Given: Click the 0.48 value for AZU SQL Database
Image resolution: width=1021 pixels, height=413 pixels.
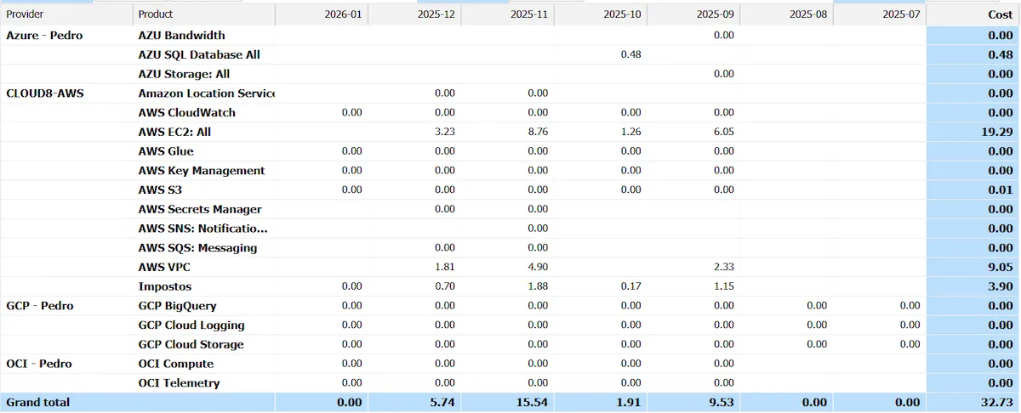Looking at the screenshot, I should (x=630, y=54).
